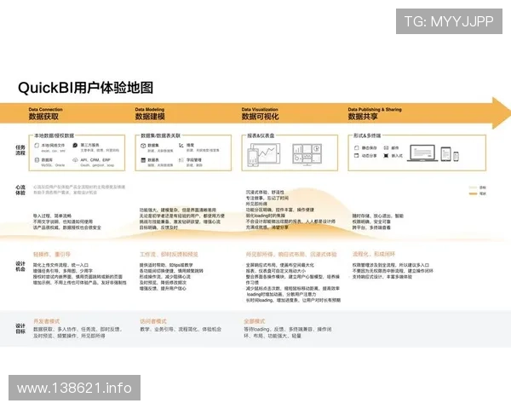
Task: Click the 邮件 mail envelope icon
Action: (386, 147)
